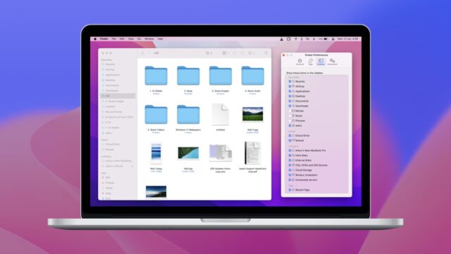The image size is (451, 254).
Task: Select the mountain meadow wallpaper thumbnail
Action: pyautogui.click(x=252, y=114)
